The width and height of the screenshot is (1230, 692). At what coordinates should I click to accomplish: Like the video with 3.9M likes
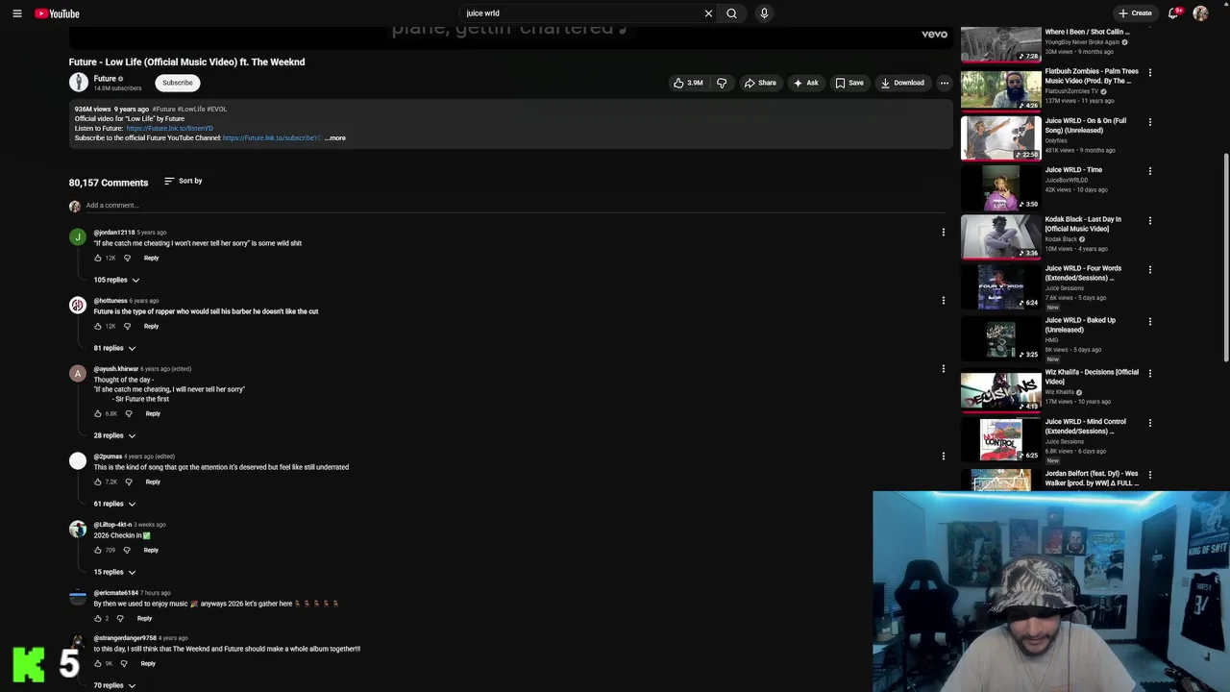pyautogui.click(x=688, y=83)
